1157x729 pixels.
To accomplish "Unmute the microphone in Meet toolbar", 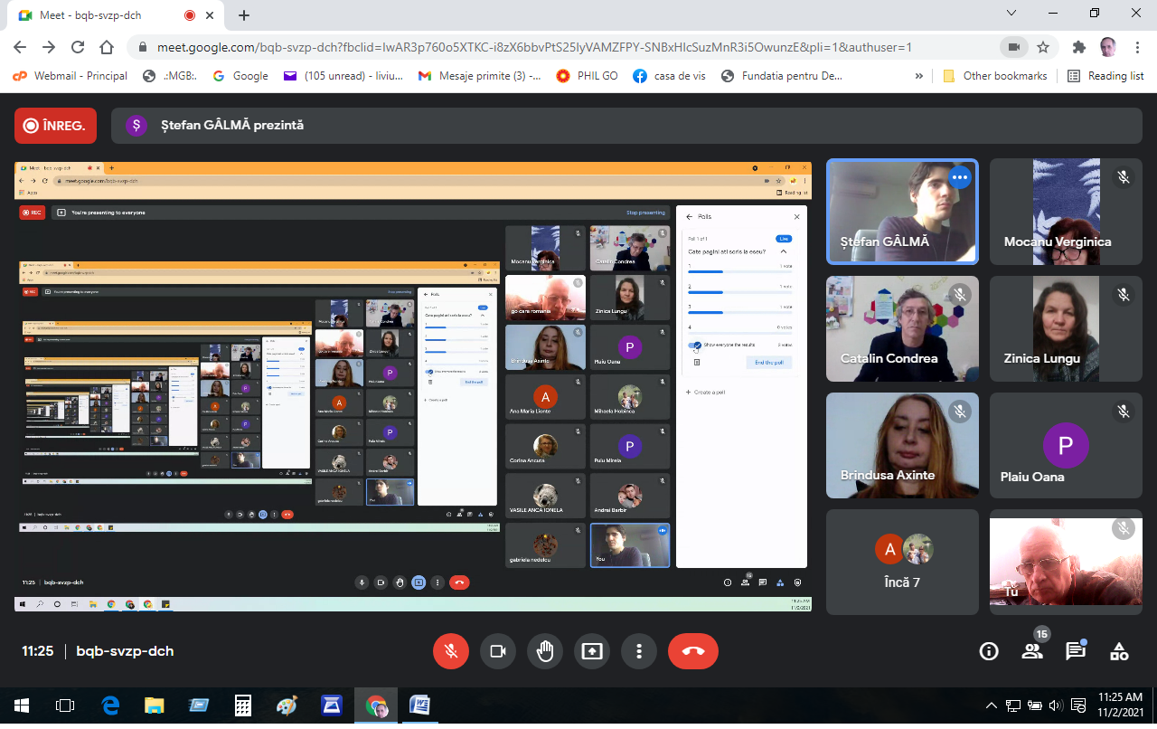I will pos(450,651).
